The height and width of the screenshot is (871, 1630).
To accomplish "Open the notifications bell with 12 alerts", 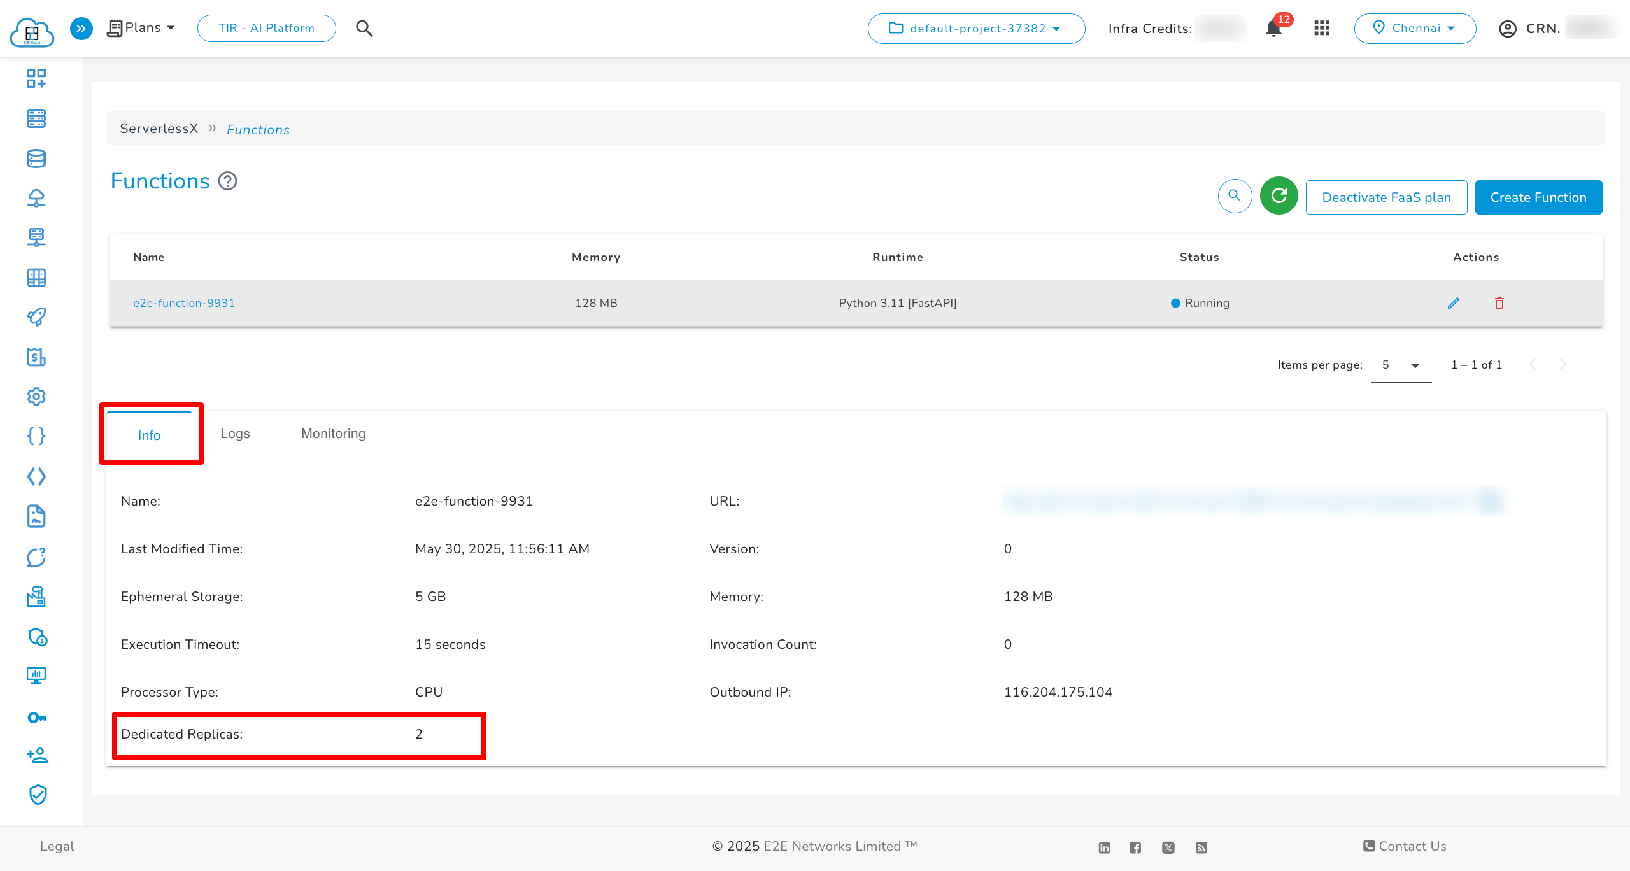I will [x=1274, y=28].
